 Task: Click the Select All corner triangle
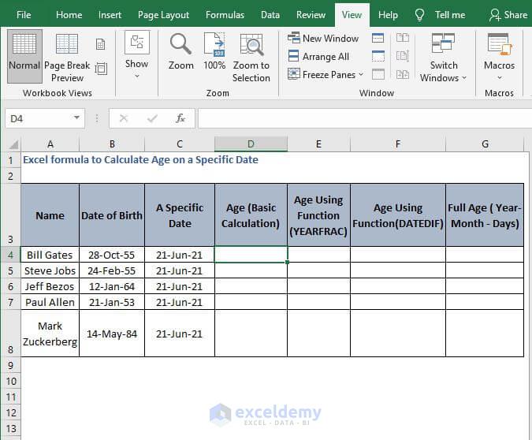(x=13, y=144)
